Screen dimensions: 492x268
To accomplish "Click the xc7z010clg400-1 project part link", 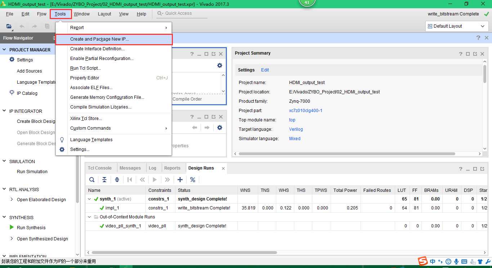I will tap(306, 111).
